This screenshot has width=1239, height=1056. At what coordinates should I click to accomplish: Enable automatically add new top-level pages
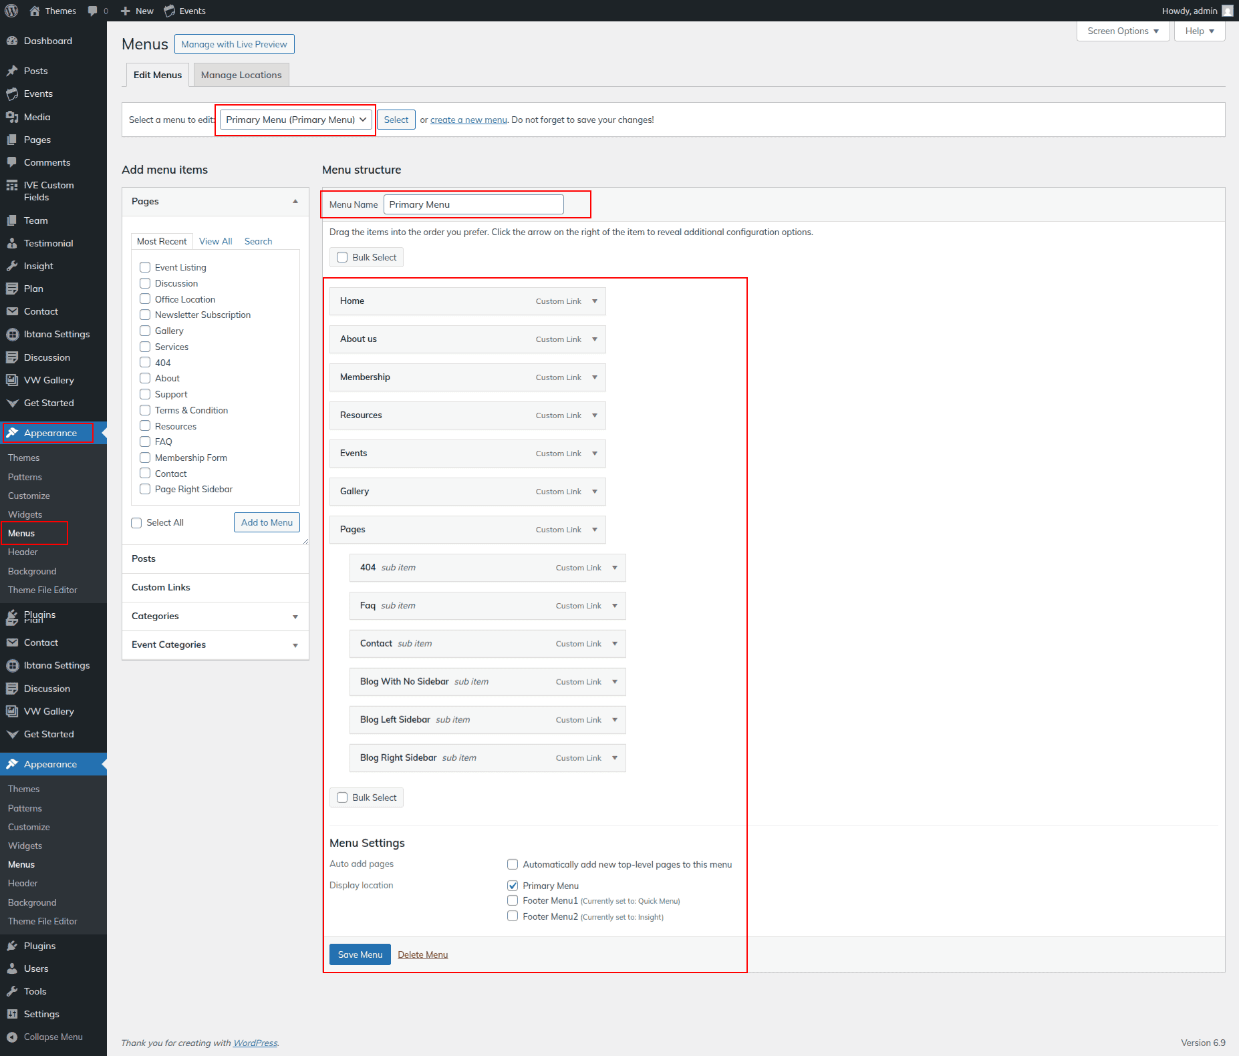513,864
